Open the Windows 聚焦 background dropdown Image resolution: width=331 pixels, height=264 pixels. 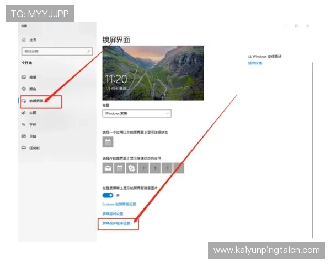click(x=137, y=113)
